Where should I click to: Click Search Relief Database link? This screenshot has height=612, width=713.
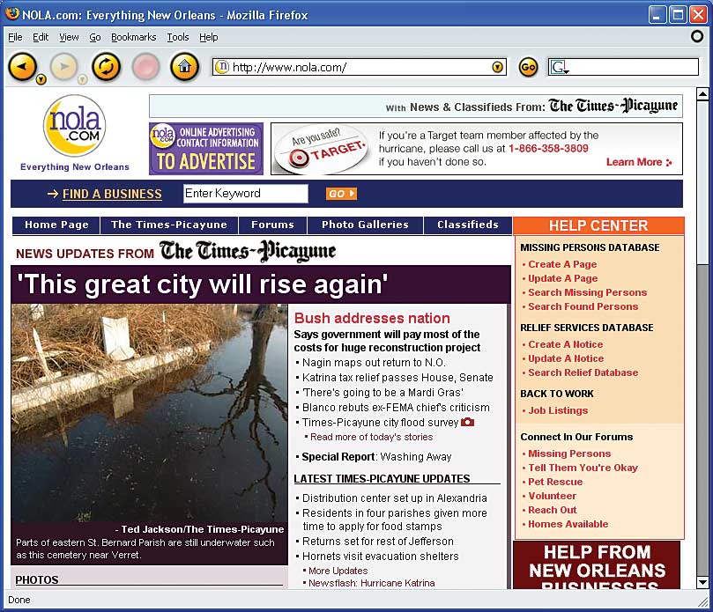point(583,372)
